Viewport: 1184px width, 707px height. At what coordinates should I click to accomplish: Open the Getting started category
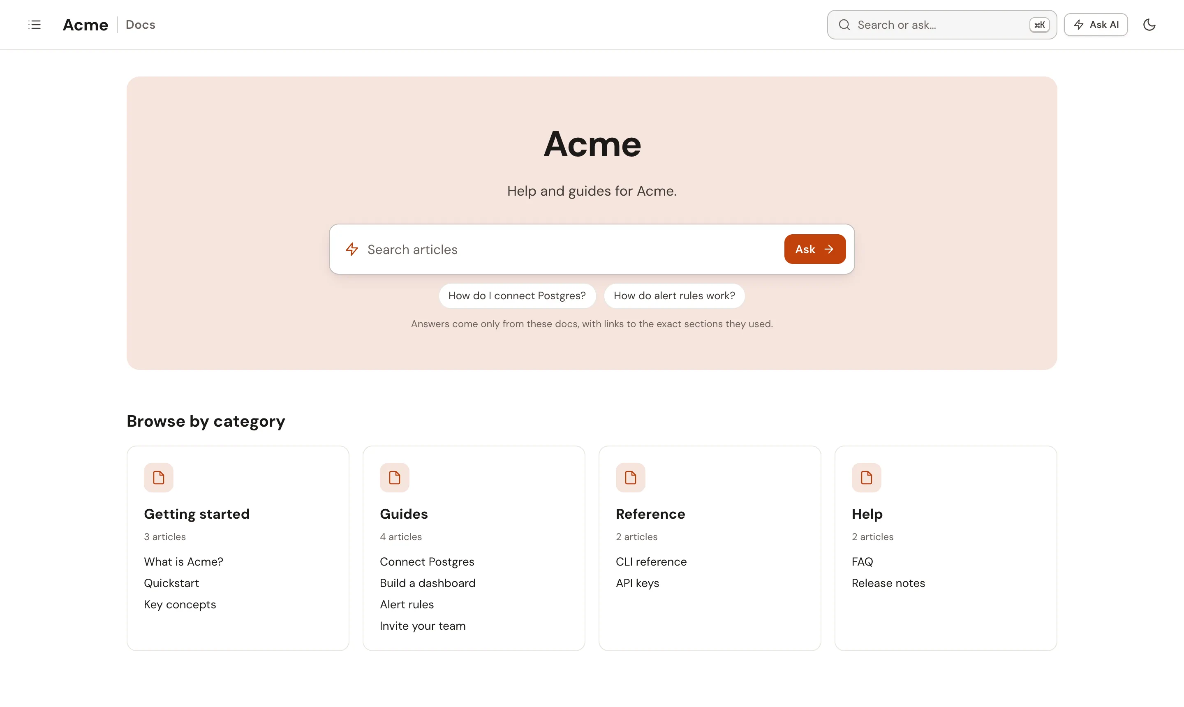coord(197,514)
